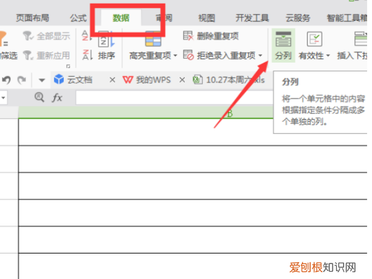
Task: Open the 云服务 tab
Action: pos(298,18)
